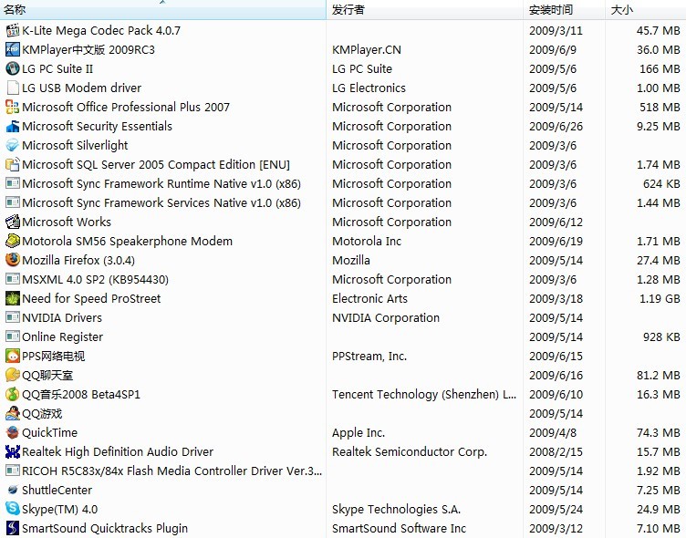The image size is (686, 538).
Task: Sort by the 发行者 column header
Action: (x=425, y=10)
